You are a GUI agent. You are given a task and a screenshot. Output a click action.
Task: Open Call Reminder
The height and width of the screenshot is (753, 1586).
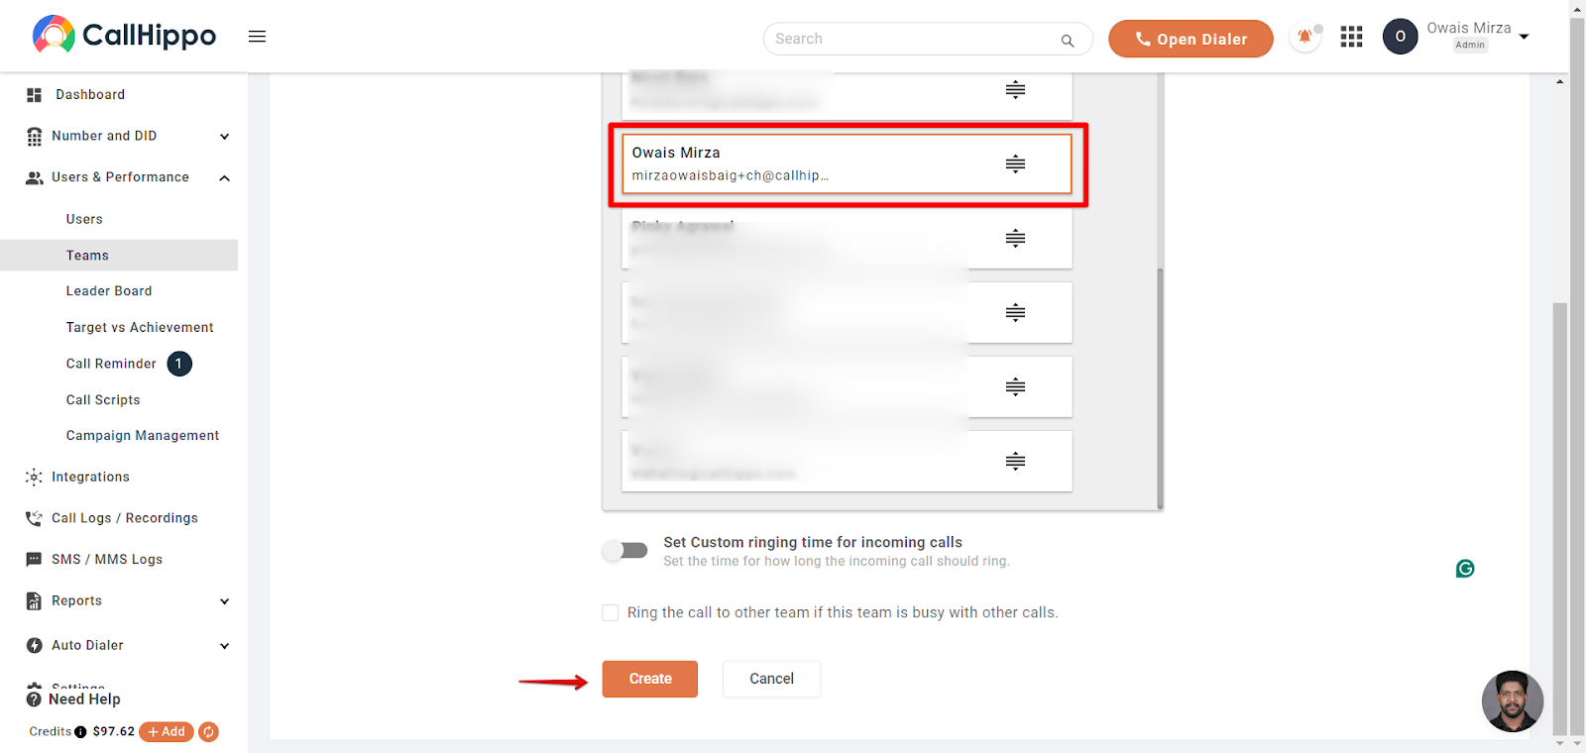point(111,364)
